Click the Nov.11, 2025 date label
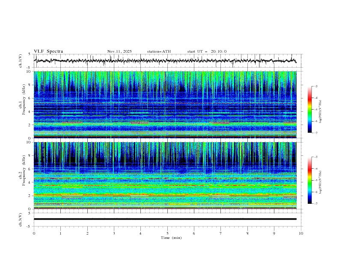 tap(119, 51)
